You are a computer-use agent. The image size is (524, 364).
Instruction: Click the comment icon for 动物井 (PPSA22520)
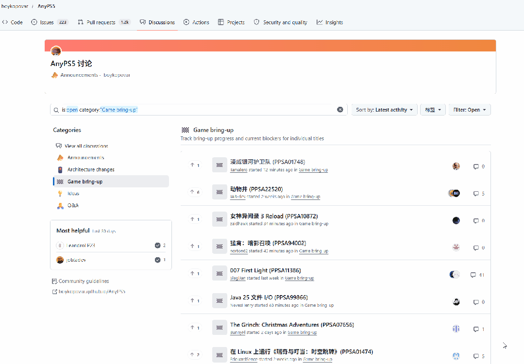pos(476,194)
